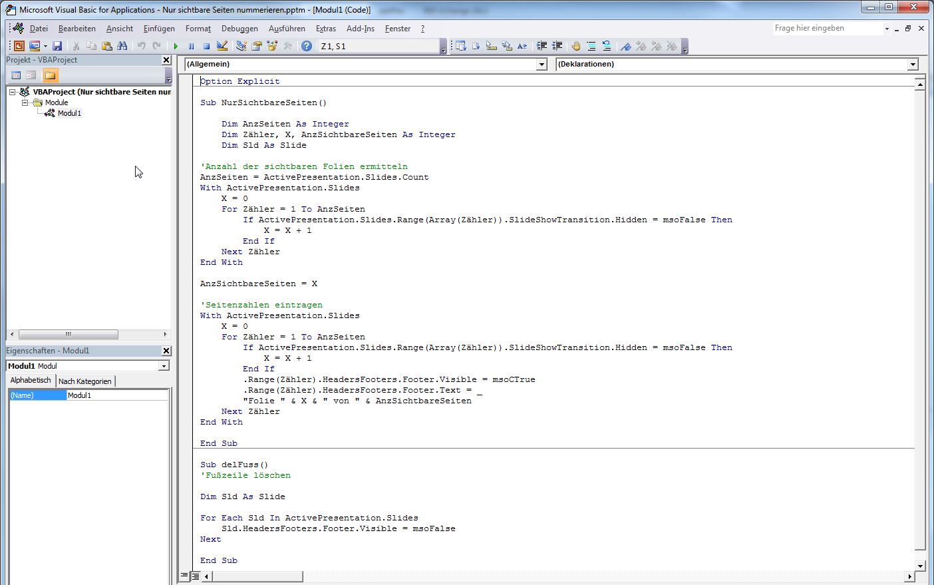Close the Projekt - VBAProject panel
Viewport: 934px width, 585px height.
(166, 60)
